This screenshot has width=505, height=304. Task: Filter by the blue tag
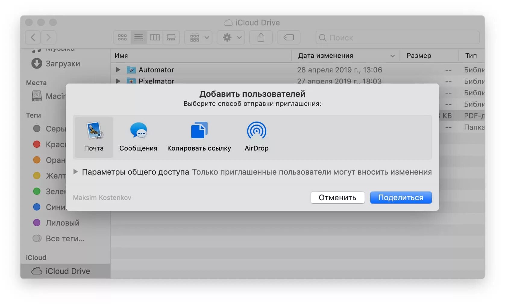(x=49, y=207)
